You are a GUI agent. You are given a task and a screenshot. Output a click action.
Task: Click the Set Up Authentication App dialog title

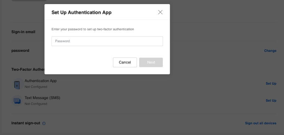tap(81, 13)
